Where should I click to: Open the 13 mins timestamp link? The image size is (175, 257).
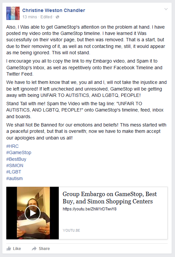(x=30, y=17)
